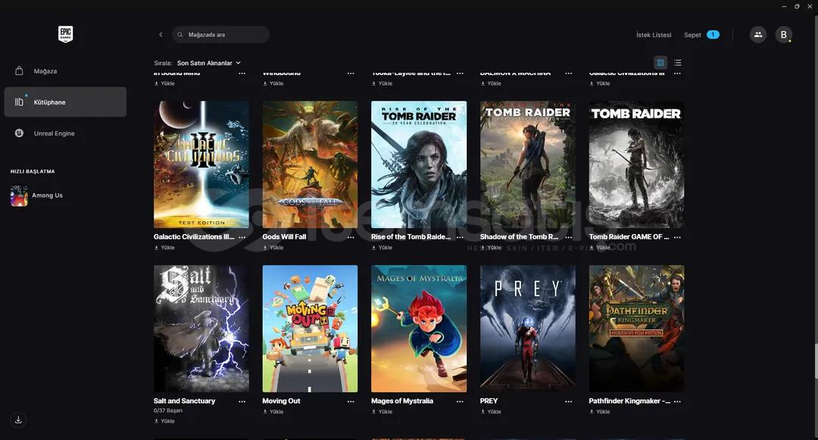Viewport: 818px width, 440px height.
Task: Open Rise of the Tomb Raider cover
Action: pyautogui.click(x=419, y=164)
